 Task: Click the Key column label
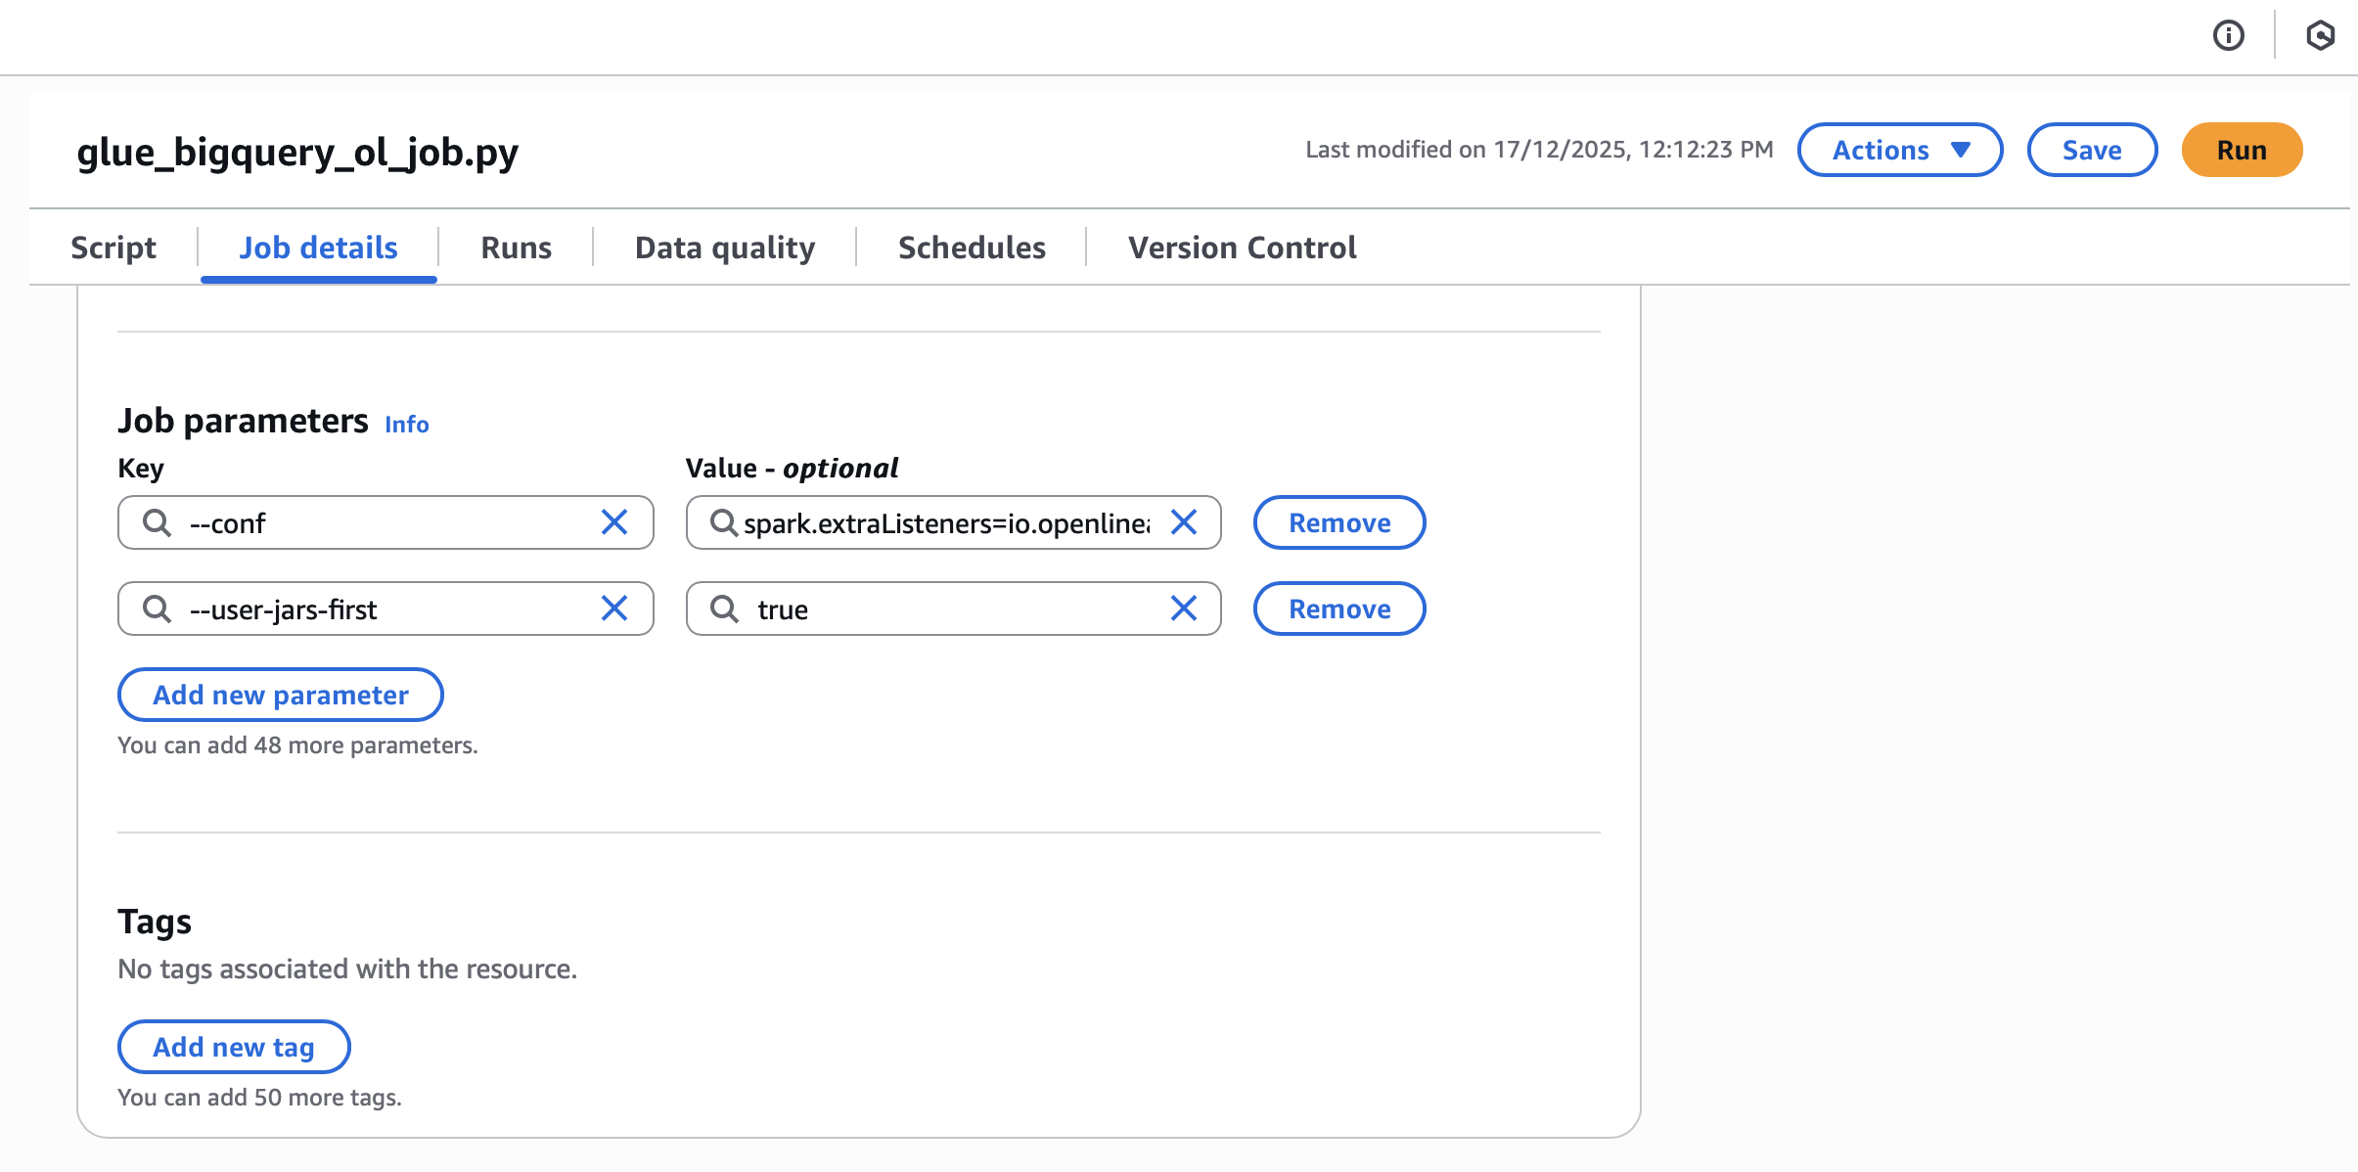[x=141, y=469]
